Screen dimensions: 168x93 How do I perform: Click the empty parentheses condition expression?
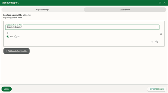pos(8,33)
